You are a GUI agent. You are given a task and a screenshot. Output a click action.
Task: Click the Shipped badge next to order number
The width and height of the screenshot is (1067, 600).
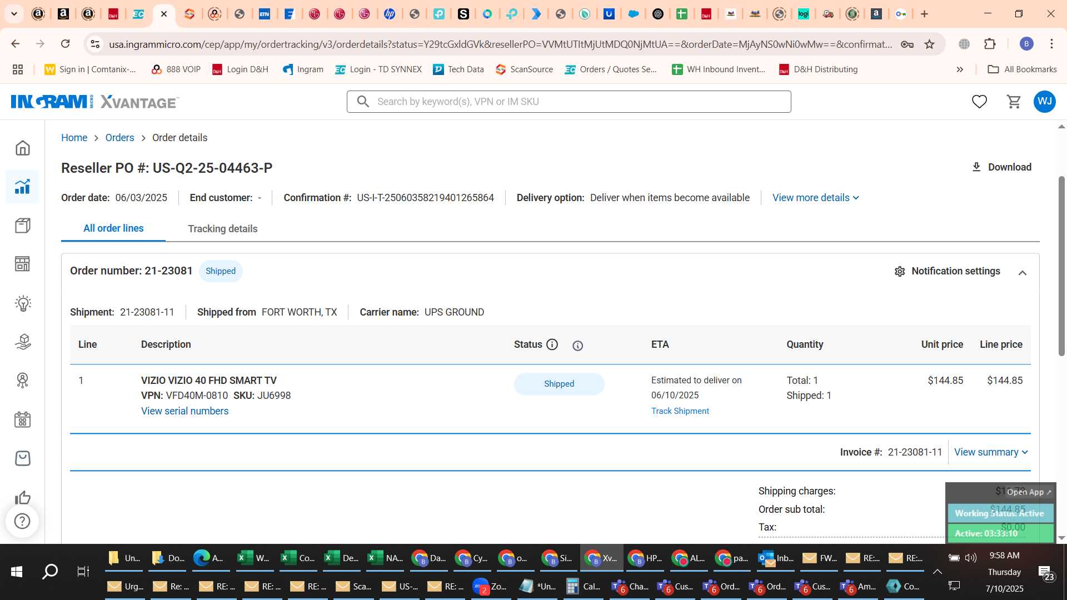(221, 271)
